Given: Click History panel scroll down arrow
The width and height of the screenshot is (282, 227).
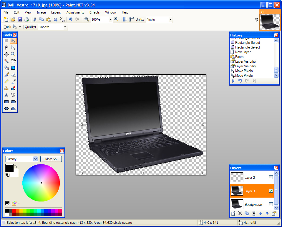Looking at the screenshot, I should pos(276,75).
